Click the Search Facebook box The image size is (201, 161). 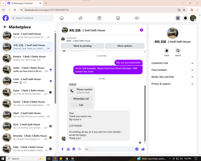point(32,18)
